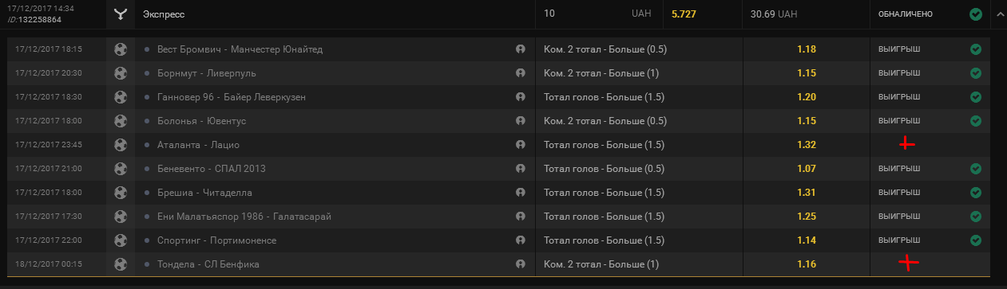The height and width of the screenshot is (289, 1007).
Task: Open stats icon for Тондела - СЛ Бенфика
Action: pos(521,264)
